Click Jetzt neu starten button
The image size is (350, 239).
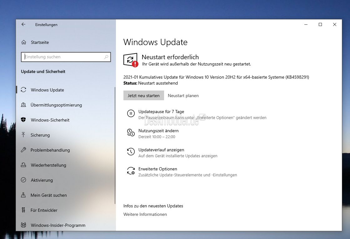pyautogui.click(x=143, y=96)
